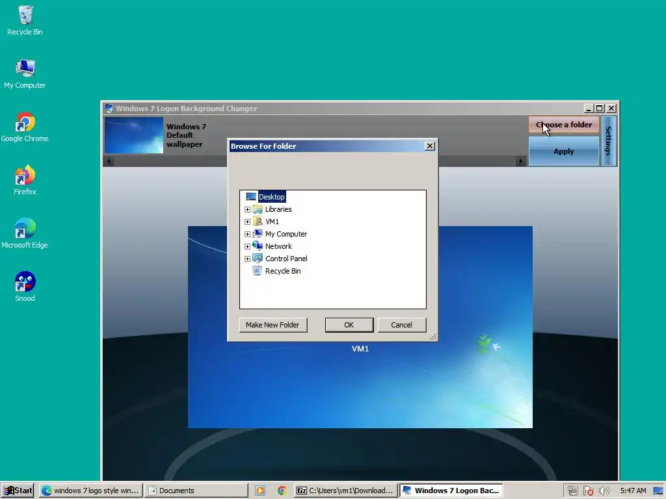666x499 pixels.
Task: Minimize the Logon Background Changer window
Action: 589,109
